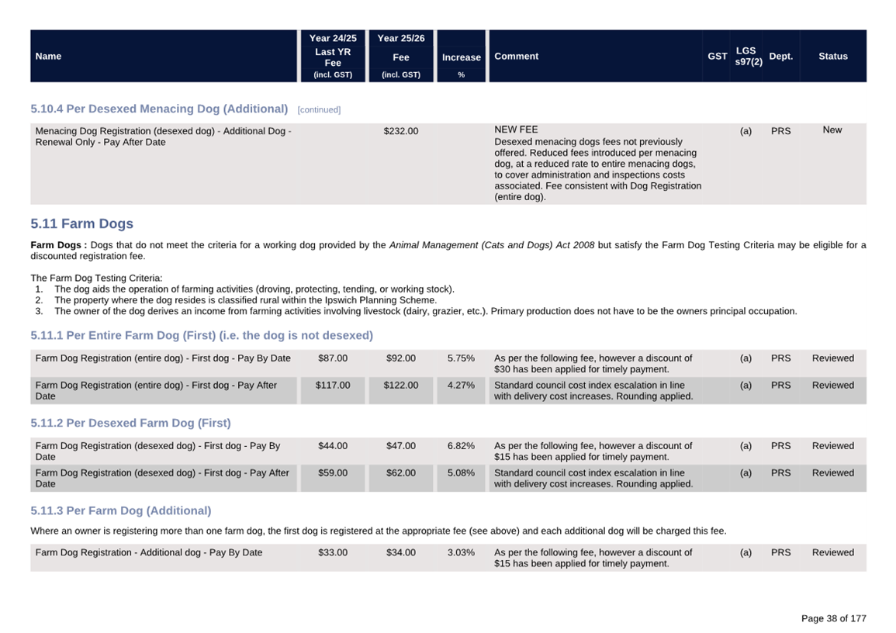Image resolution: width=896 pixels, height=633 pixels.
Task: Click the Status column header
Action: point(832,56)
